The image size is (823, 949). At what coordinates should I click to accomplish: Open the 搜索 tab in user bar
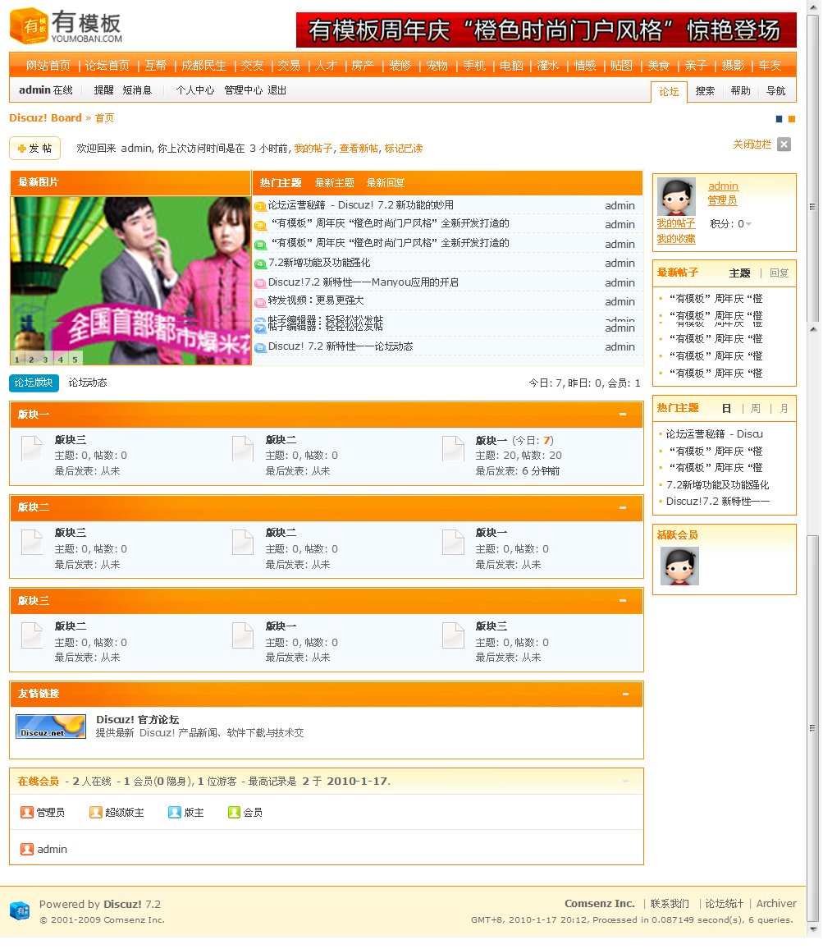pyautogui.click(x=705, y=91)
